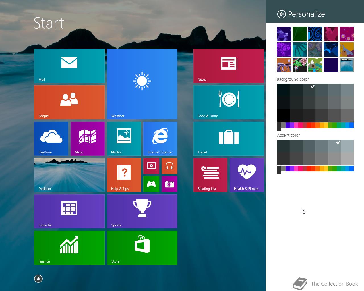
Task: Choose the green leaf background thumbnail
Action: pos(300,34)
